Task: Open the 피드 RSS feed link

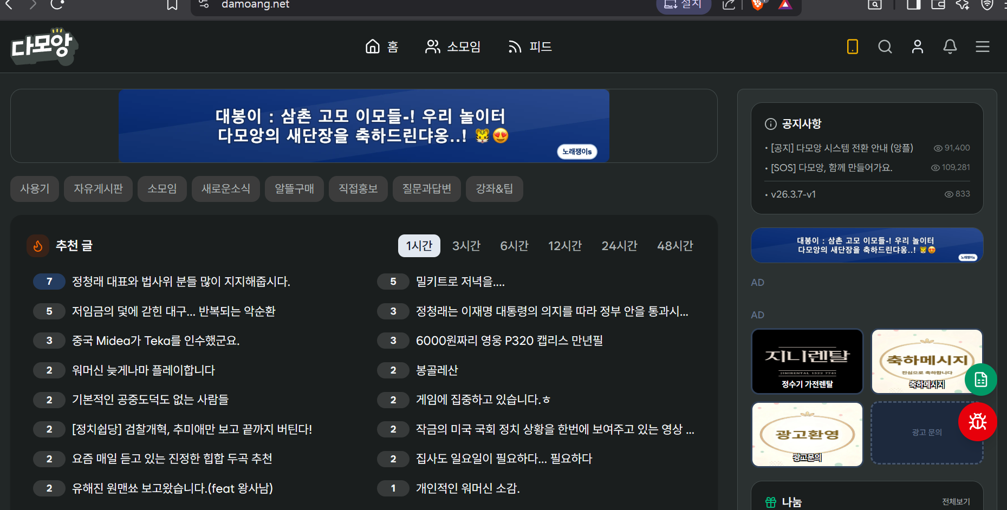Action: pos(530,47)
